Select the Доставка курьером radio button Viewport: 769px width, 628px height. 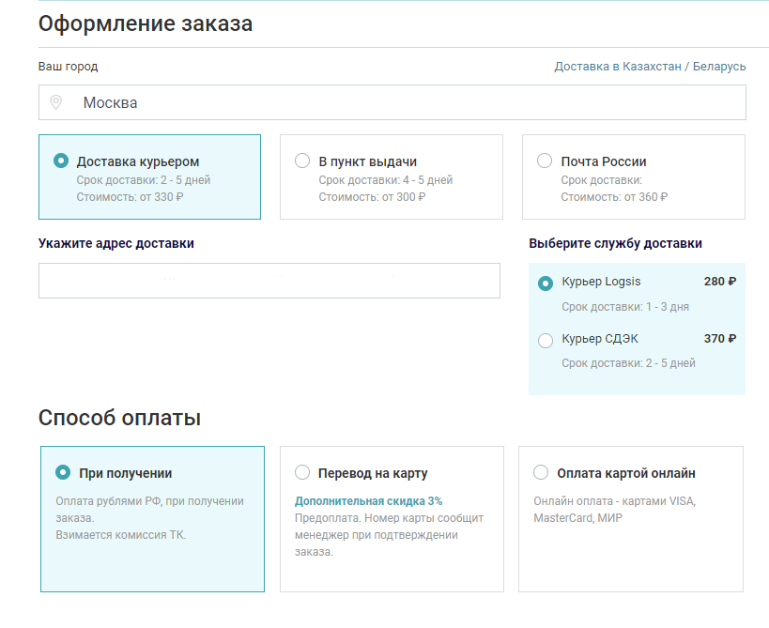pos(61,161)
